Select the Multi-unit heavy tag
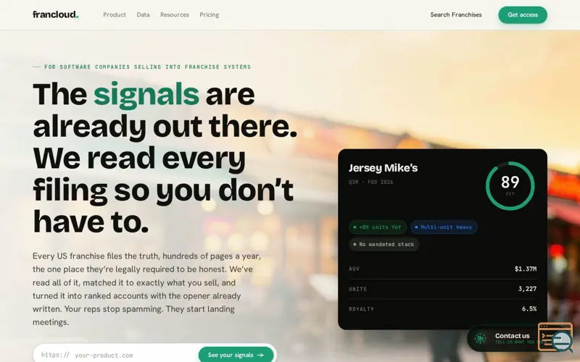 tap(444, 227)
